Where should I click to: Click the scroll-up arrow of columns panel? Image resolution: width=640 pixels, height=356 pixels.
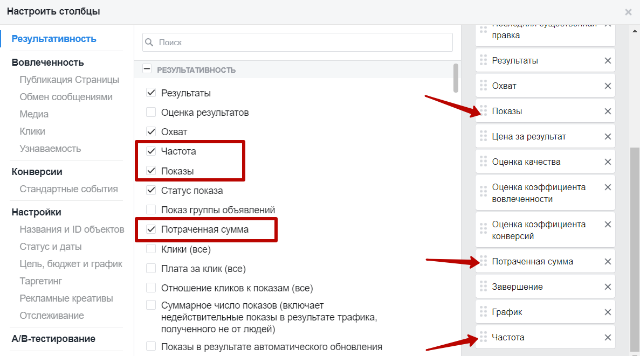click(x=635, y=31)
